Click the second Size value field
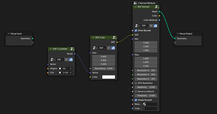Image resolution: width=217 pixels, height=114 pixels. [103, 60]
